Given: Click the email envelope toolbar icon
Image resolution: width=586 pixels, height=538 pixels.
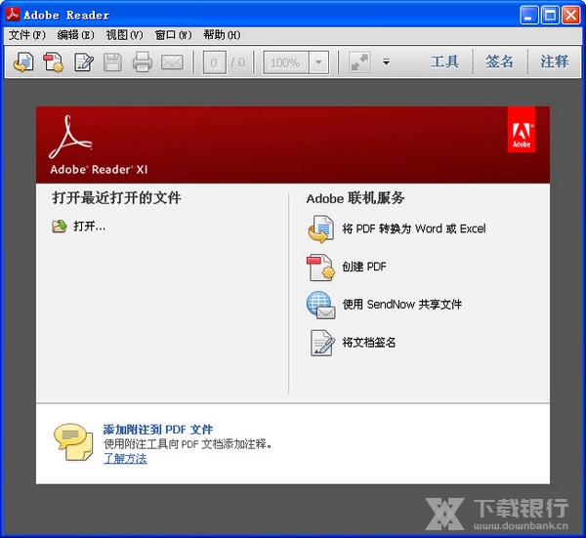Looking at the screenshot, I should point(172,62).
